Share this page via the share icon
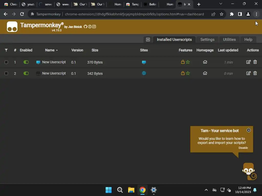 [213, 14]
